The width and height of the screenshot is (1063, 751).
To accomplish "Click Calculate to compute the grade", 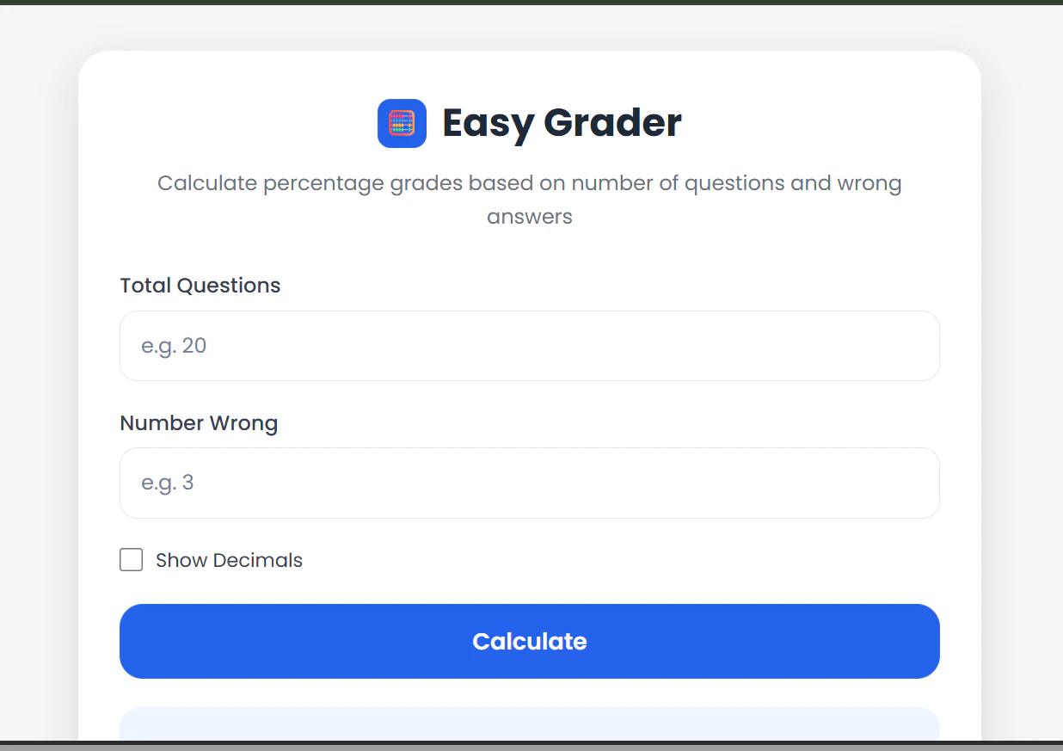I will [x=530, y=641].
